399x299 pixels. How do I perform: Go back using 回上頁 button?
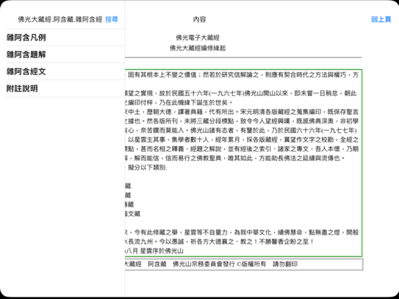pyautogui.click(x=381, y=19)
